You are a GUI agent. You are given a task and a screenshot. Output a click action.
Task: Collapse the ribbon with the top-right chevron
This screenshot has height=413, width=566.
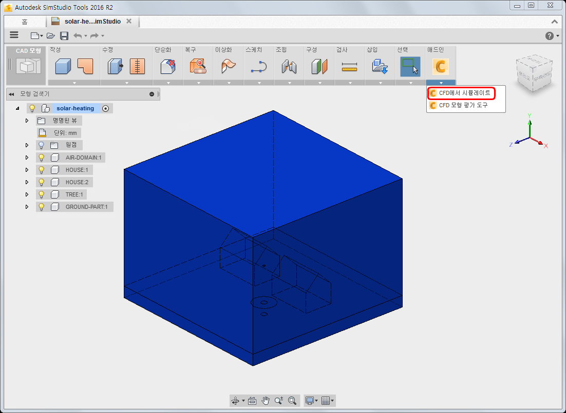pos(555,22)
